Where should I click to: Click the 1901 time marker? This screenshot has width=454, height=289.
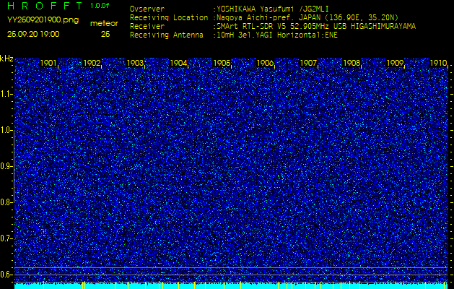pos(48,63)
